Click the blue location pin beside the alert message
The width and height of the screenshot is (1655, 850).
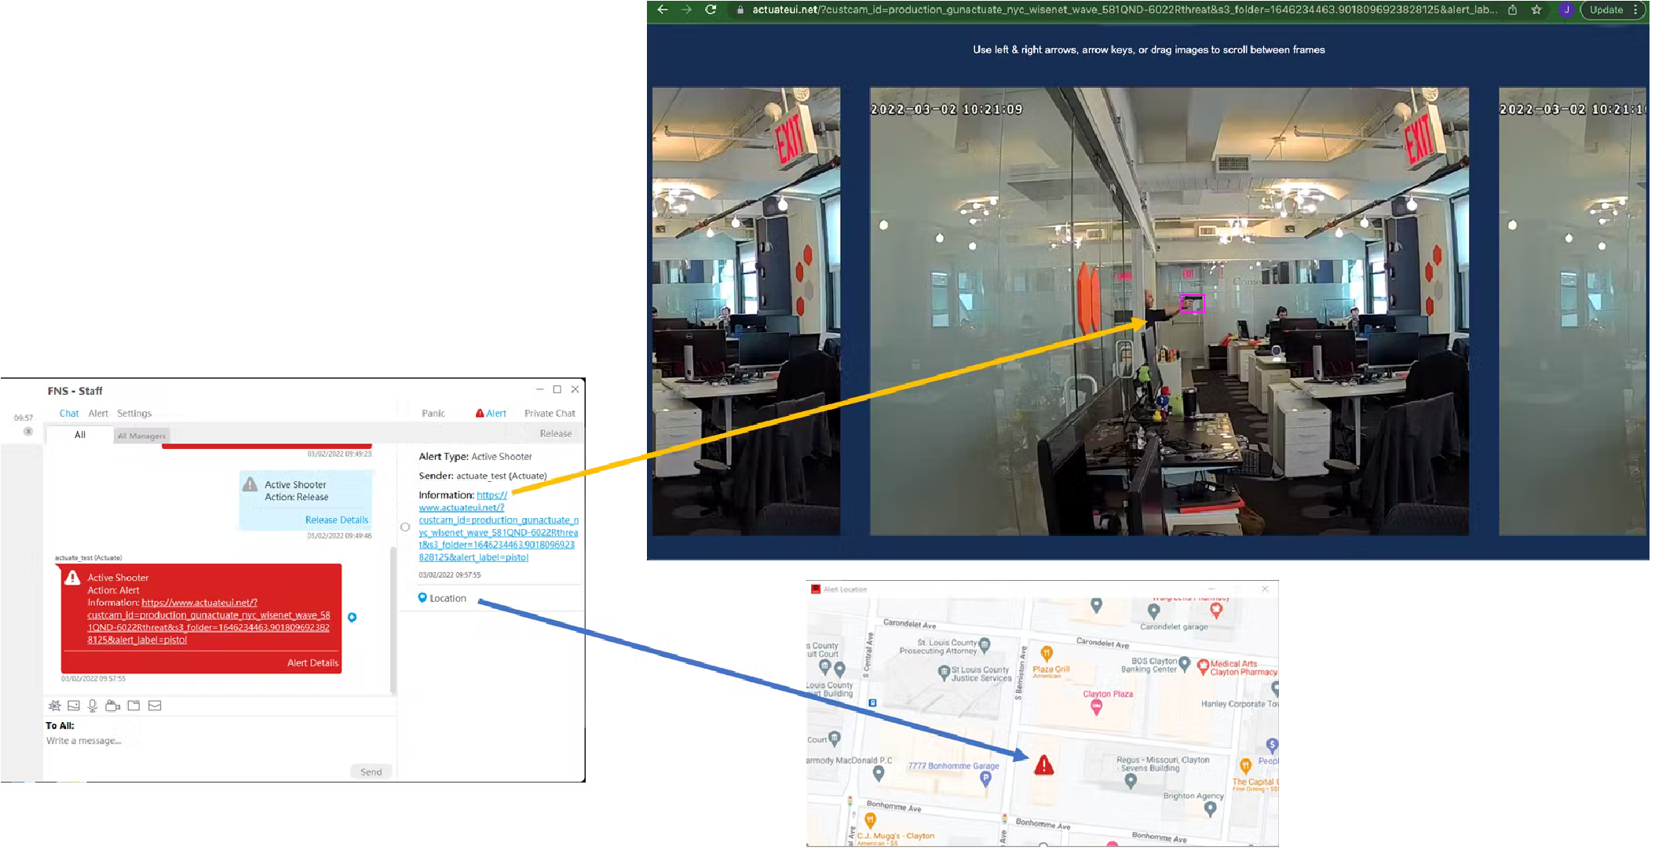pyautogui.click(x=353, y=617)
